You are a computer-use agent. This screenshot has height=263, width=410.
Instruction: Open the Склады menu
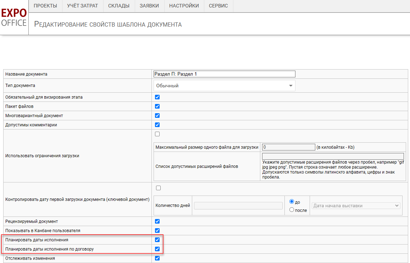(119, 6)
